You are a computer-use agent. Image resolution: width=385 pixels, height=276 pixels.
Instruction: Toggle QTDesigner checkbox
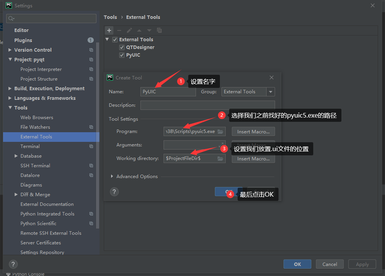tap(122, 47)
